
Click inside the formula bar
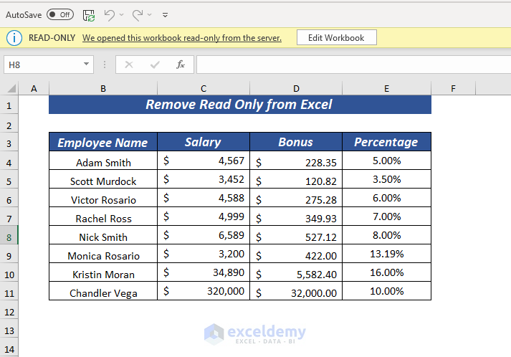click(351, 65)
